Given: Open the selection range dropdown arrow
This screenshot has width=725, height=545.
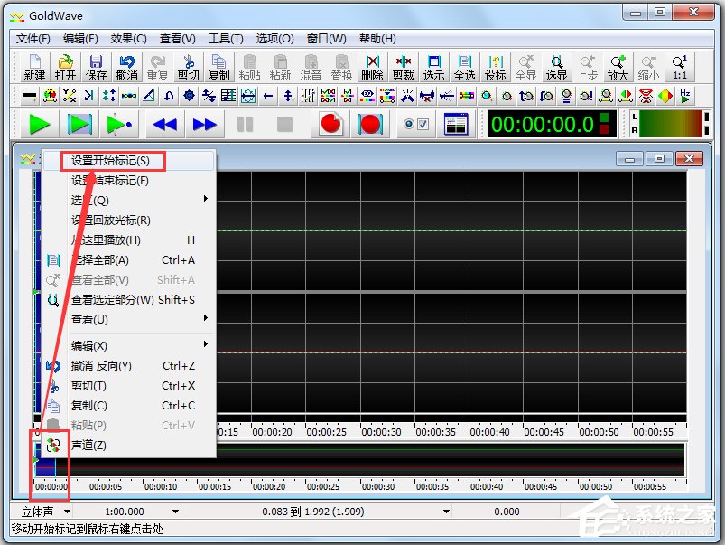Looking at the screenshot, I should coord(446,512).
